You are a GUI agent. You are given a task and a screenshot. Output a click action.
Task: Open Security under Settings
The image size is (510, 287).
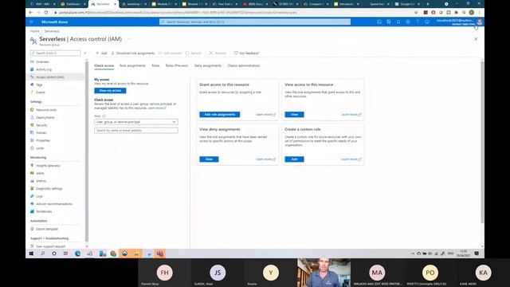click(41, 125)
